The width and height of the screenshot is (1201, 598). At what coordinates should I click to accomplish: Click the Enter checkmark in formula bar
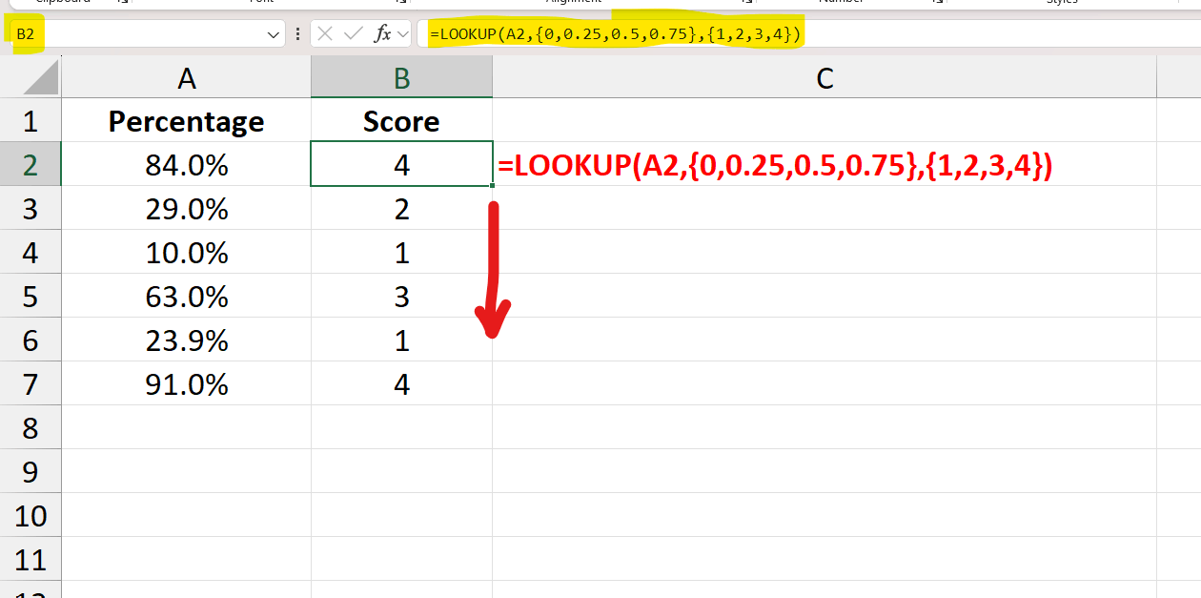pyautogui.click(x=352, y=32)
